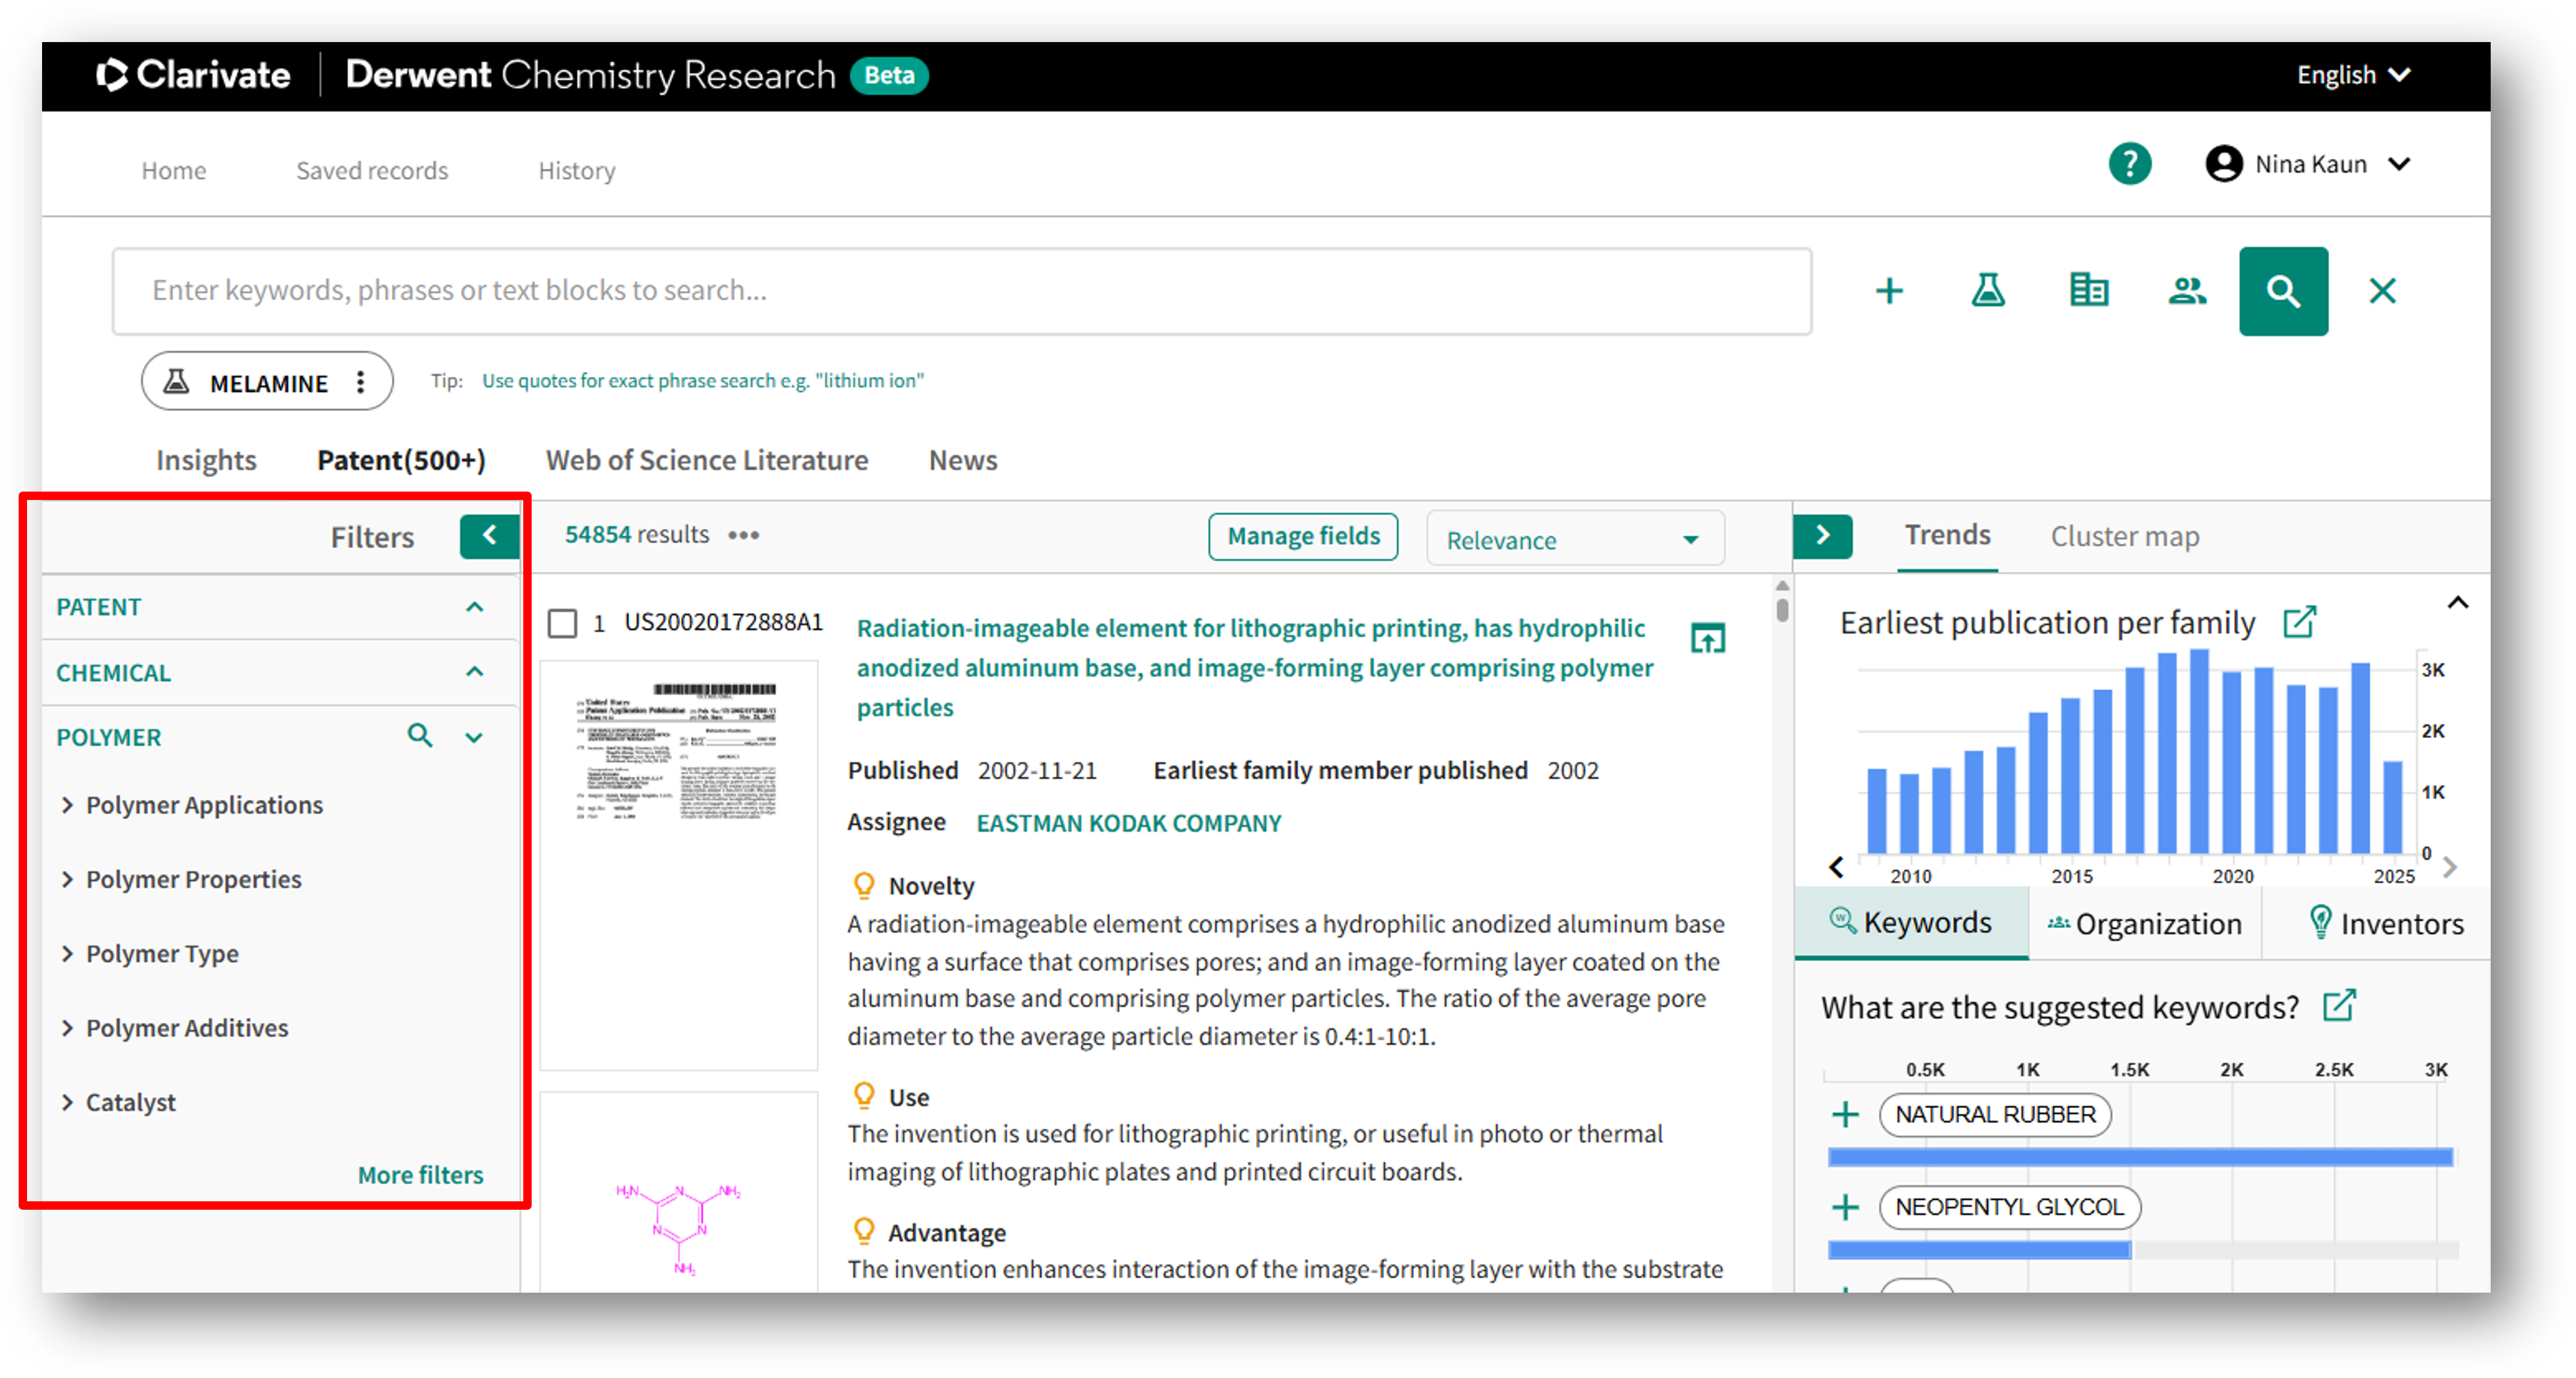
Task: Add NEOPENTYL GLYCOL keyword with plus icon
Action: pos(1845,1207)
